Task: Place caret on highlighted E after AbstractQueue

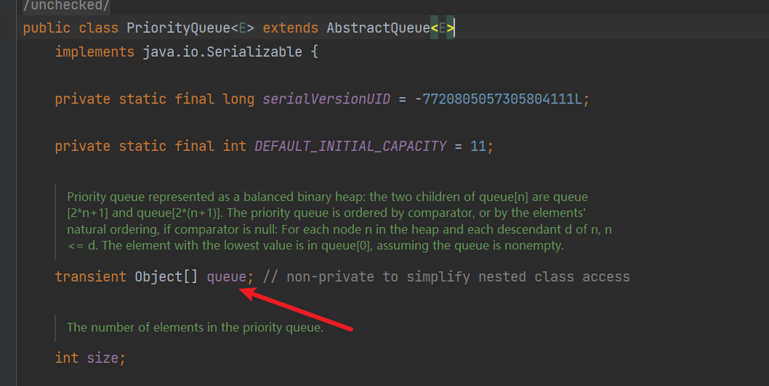Action: [443, 28]
